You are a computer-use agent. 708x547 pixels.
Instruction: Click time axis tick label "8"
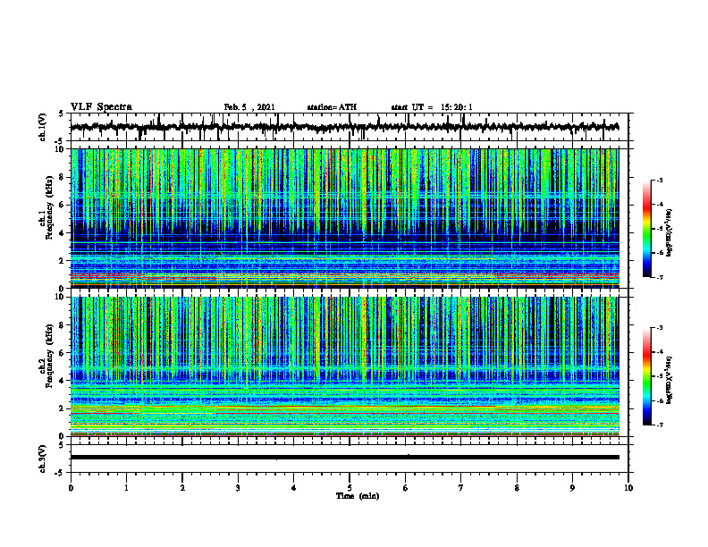[x=517, y=488]
